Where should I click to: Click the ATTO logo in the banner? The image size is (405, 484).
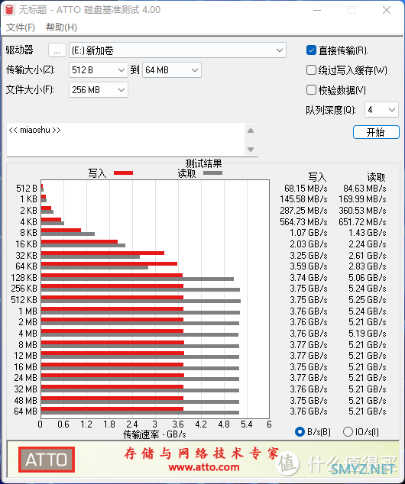(47, 460)
